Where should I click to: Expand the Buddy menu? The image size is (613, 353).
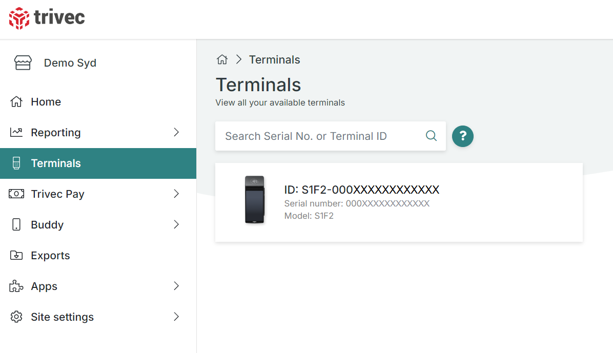click(x=176, y=224)
